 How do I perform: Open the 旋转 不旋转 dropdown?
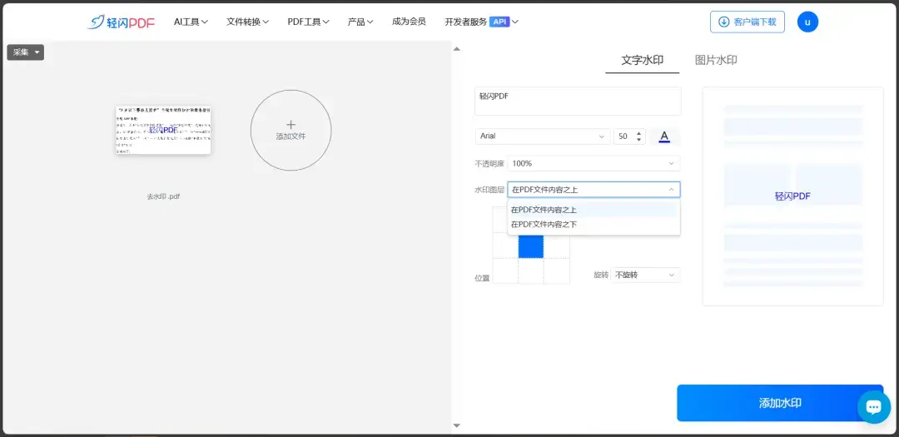coord(646,276)
